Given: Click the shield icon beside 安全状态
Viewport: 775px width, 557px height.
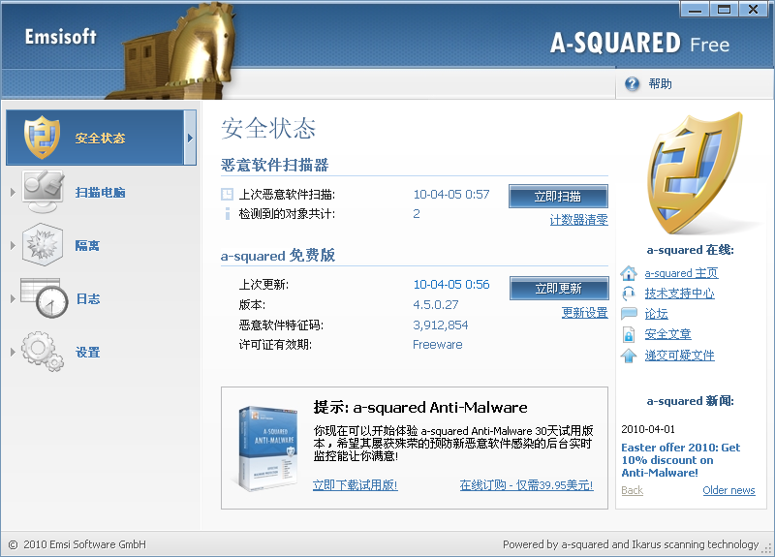Looking at the screenshot, I should 42,138.
